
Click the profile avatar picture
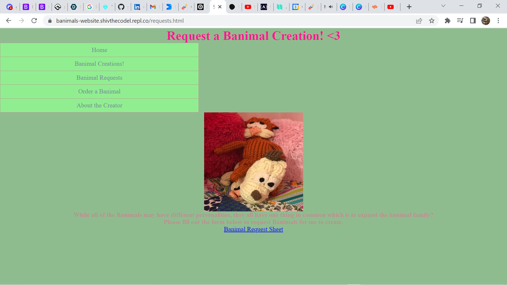pos(485,21)
